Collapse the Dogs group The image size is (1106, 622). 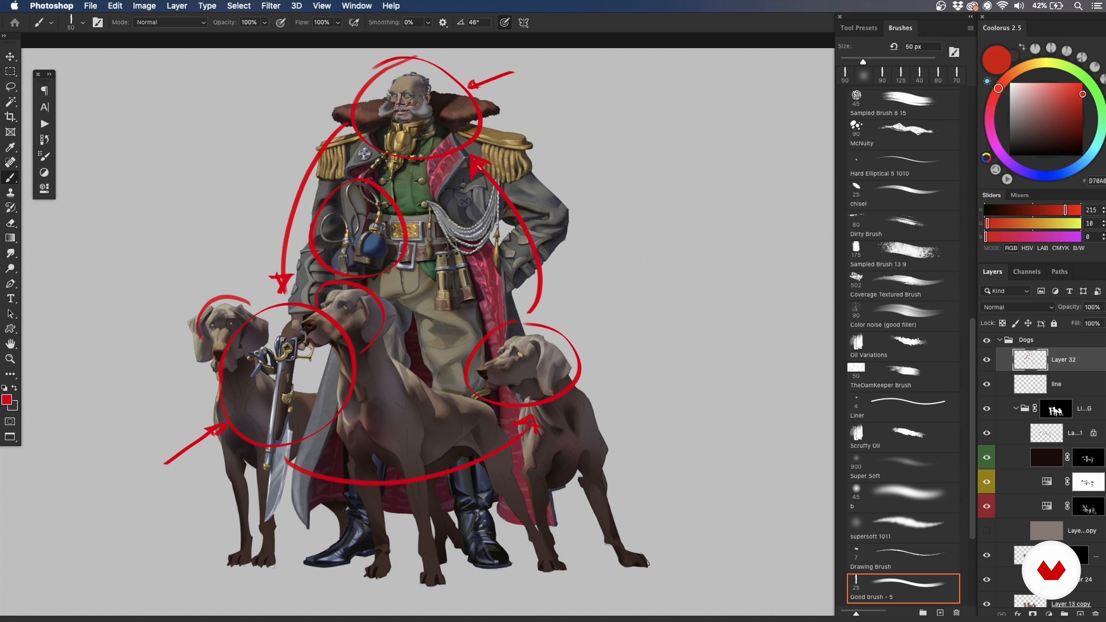[999, 340]
